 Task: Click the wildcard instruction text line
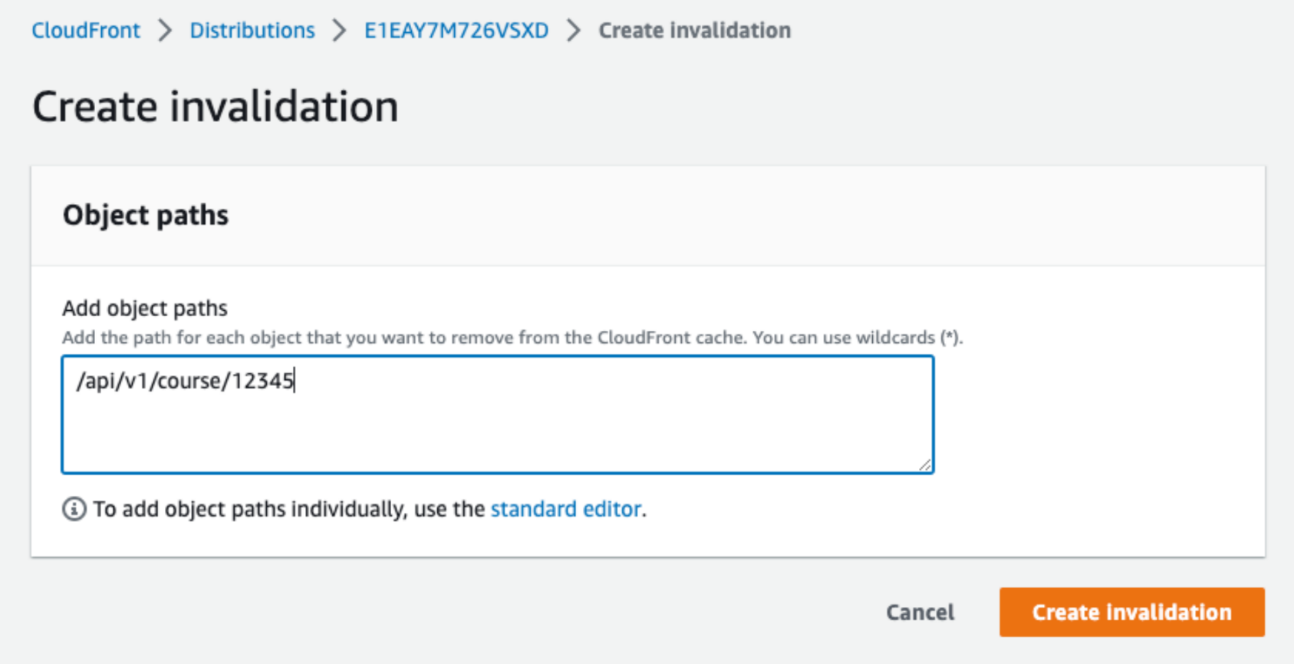coord(514,337)
